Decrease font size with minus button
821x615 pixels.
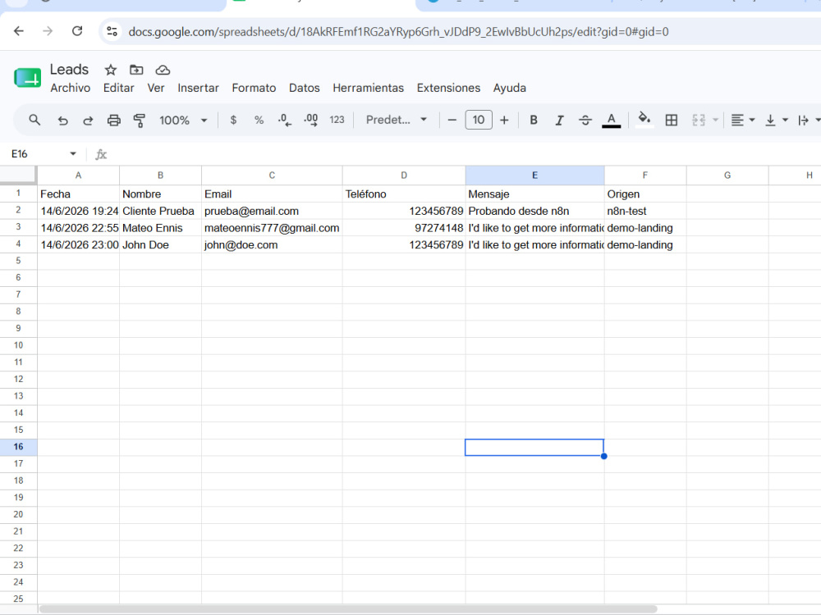coord(452,121)
